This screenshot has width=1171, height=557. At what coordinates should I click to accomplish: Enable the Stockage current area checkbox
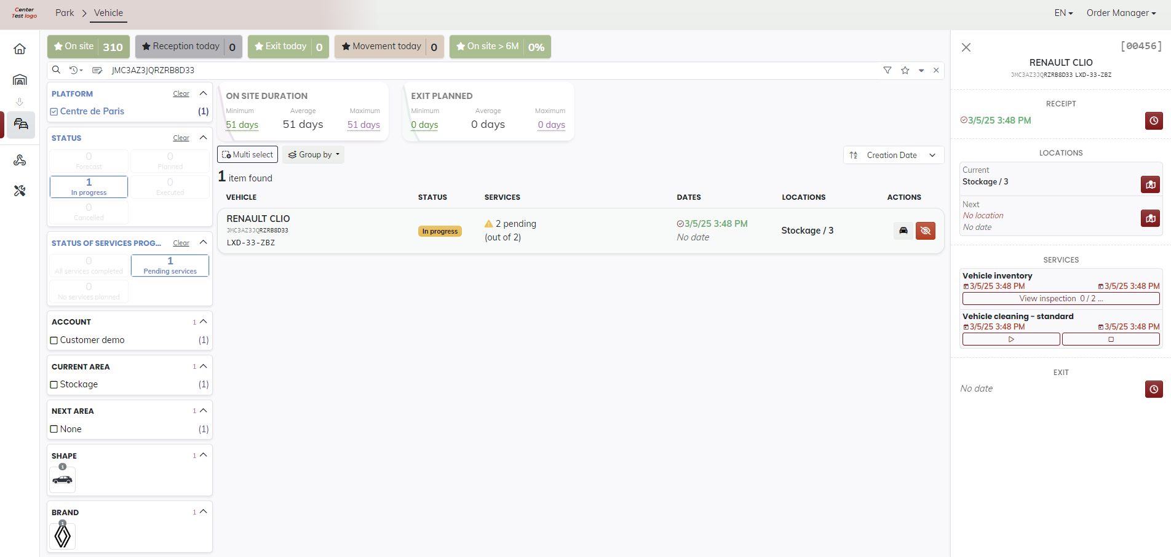(54, 385)
